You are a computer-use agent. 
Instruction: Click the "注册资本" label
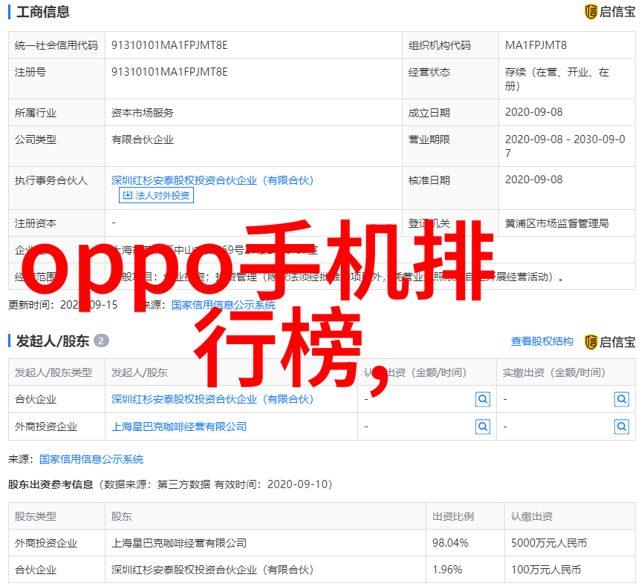36,223
